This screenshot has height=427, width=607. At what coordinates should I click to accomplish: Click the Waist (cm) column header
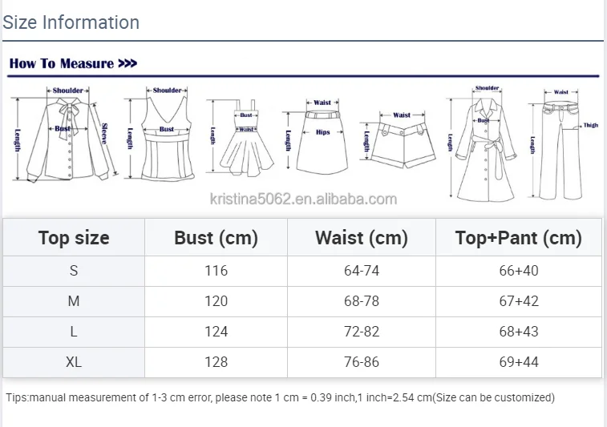tap(362, 237)
